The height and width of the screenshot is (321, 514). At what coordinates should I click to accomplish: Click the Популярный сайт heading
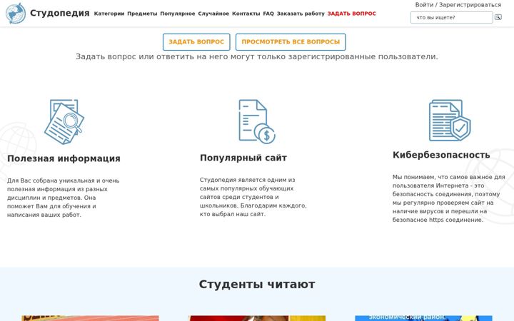[x=243, y=158]
